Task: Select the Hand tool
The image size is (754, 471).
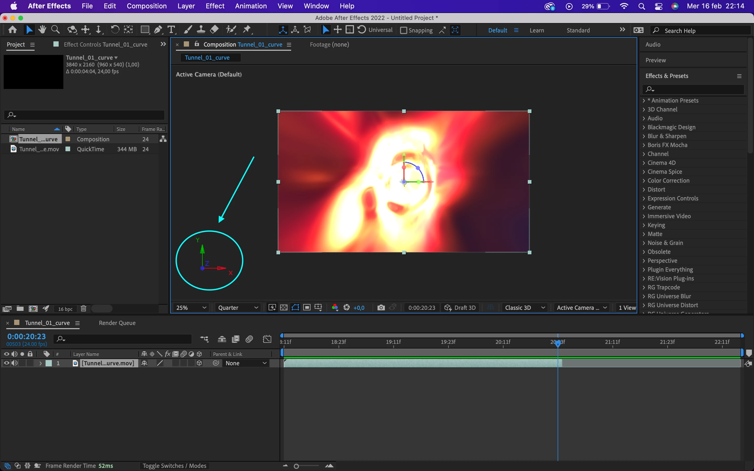Action: 42,30
